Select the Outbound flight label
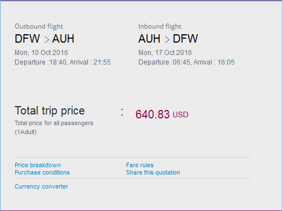 pos(39,26)
